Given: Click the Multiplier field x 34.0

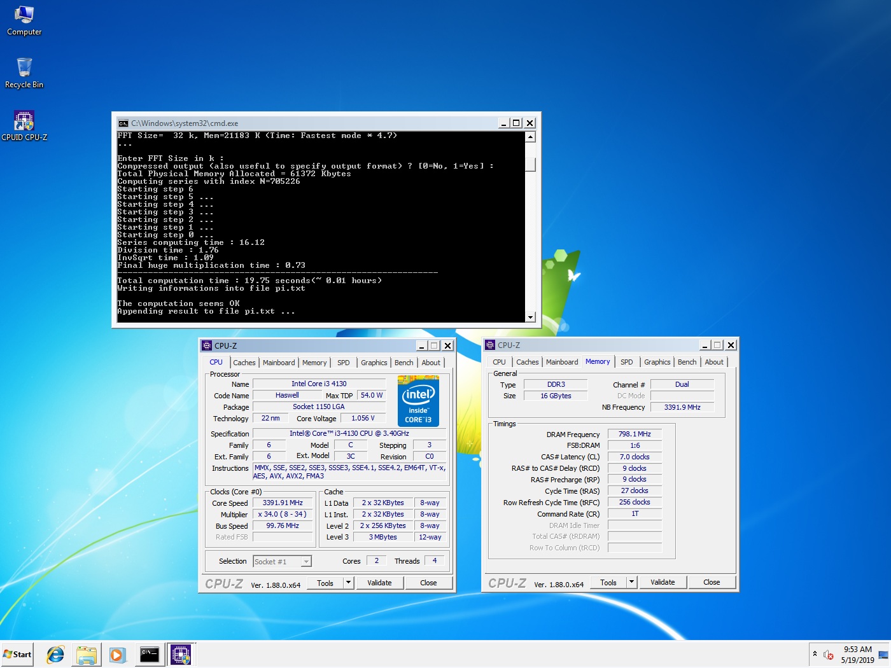Looking at the screenshot, I should pos(283,514).
